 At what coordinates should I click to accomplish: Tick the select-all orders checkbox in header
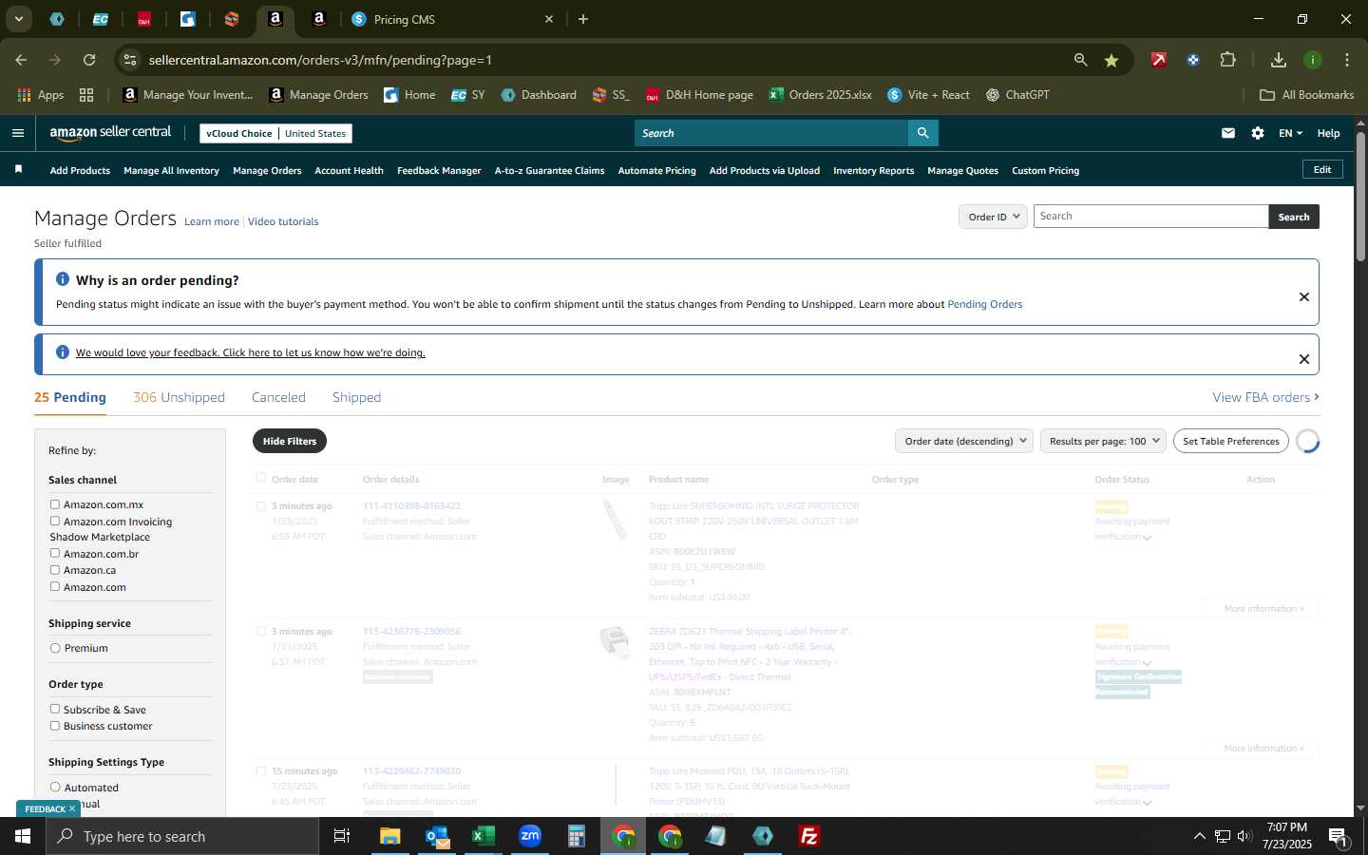[261, 478]
